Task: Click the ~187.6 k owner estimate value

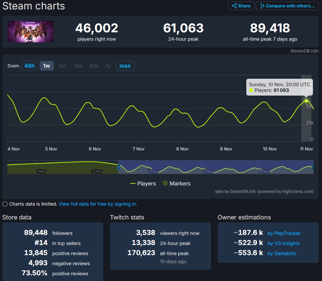Action: pyautogui.click(x=248, y=233)
